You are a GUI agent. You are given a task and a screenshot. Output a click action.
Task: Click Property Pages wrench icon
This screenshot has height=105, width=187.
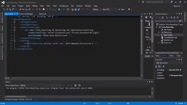pyautogui.click(x=164, y=66)
